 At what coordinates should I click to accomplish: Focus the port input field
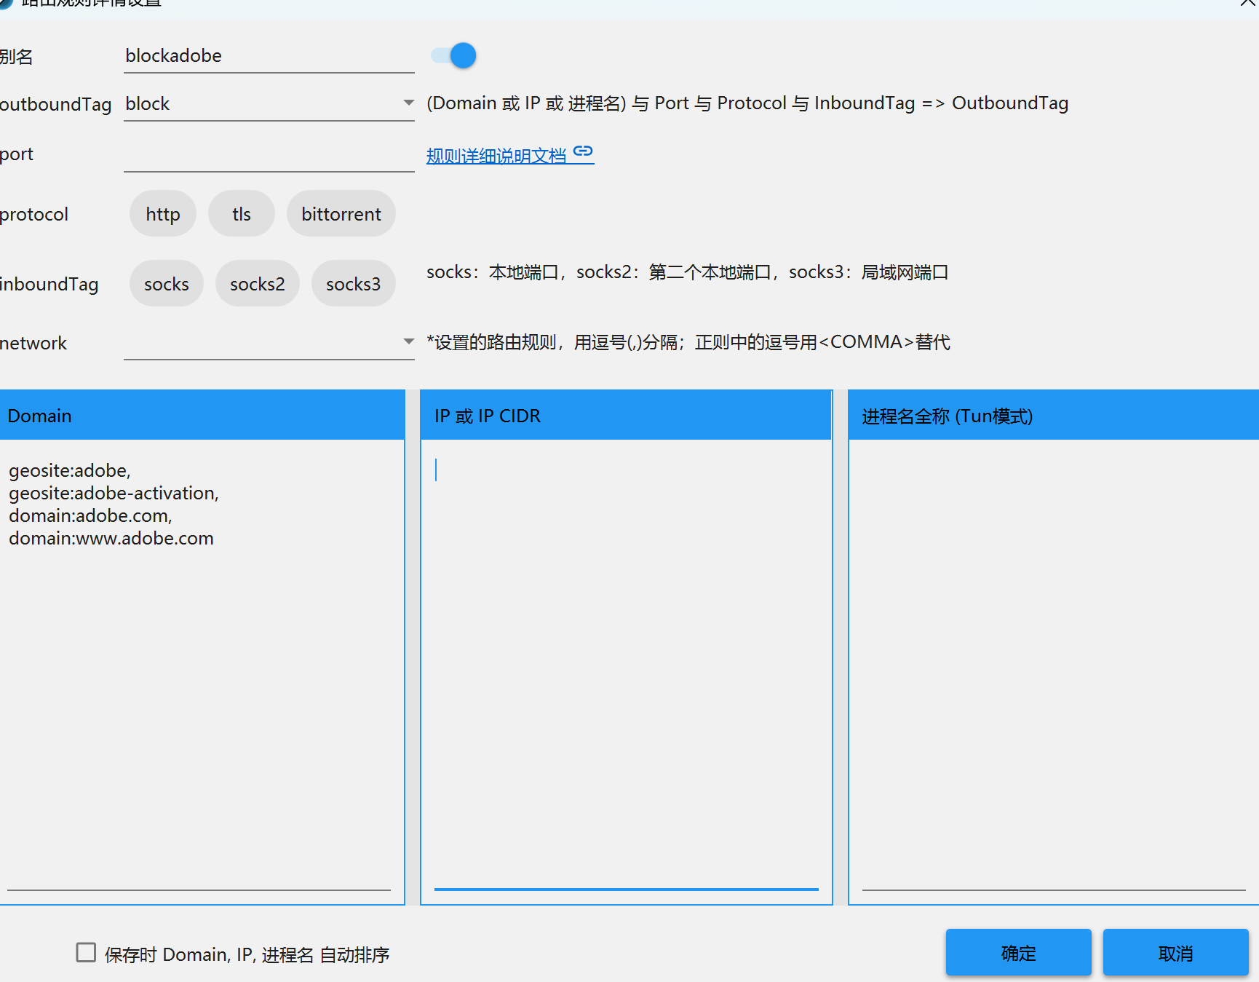click(269, 155)
